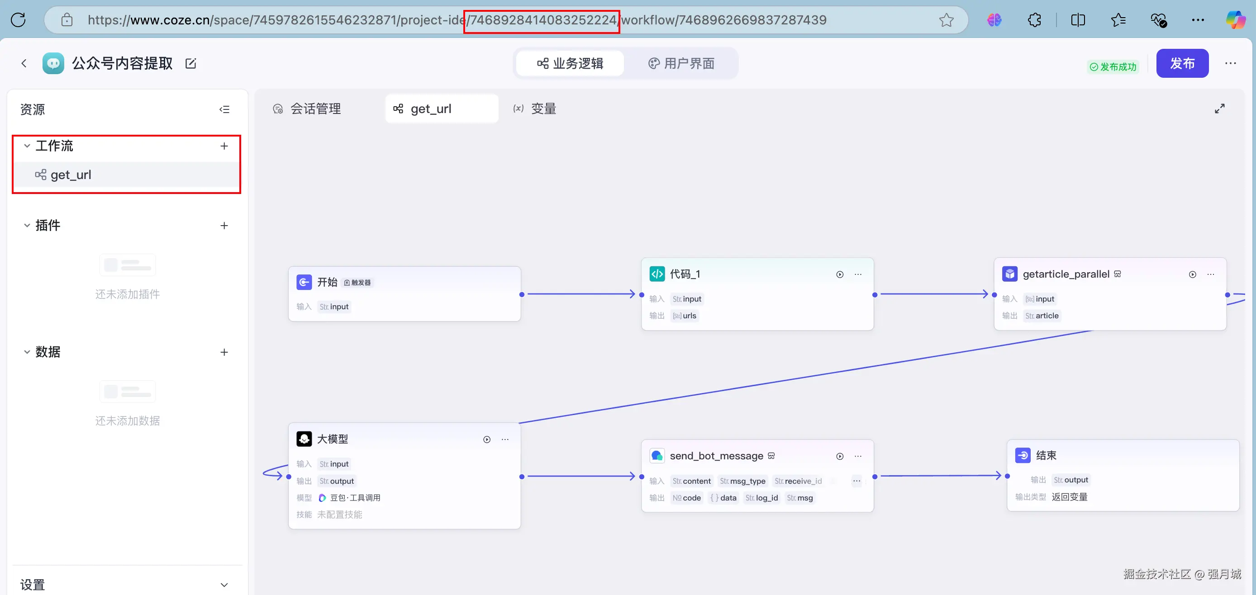This screenshot has width=1256, height=595.
Task: Collapse the 数据 section chevron
Action: click(x=27, y=352)
